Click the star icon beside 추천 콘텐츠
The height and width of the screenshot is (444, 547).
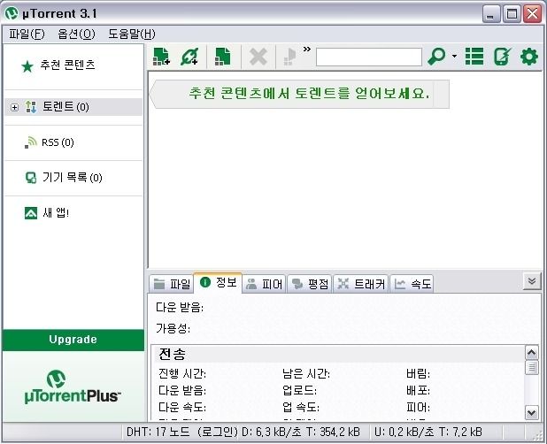(27, 66)
